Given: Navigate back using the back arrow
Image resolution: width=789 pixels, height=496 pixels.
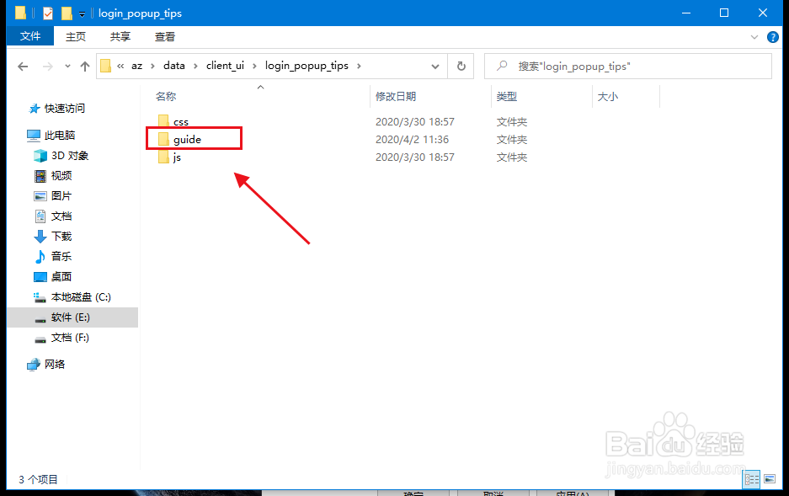Looking at the screenshot, I should pos(23,66).
